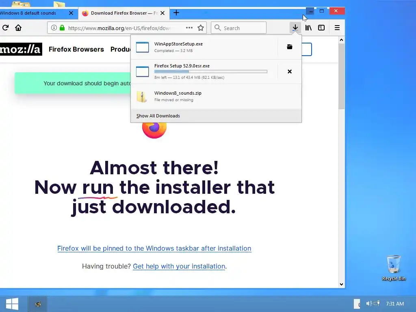The width and height of the screenshot is (416, 312).
Task: Click the vertical scrollbar thumb
Action: tap(341, 76)
